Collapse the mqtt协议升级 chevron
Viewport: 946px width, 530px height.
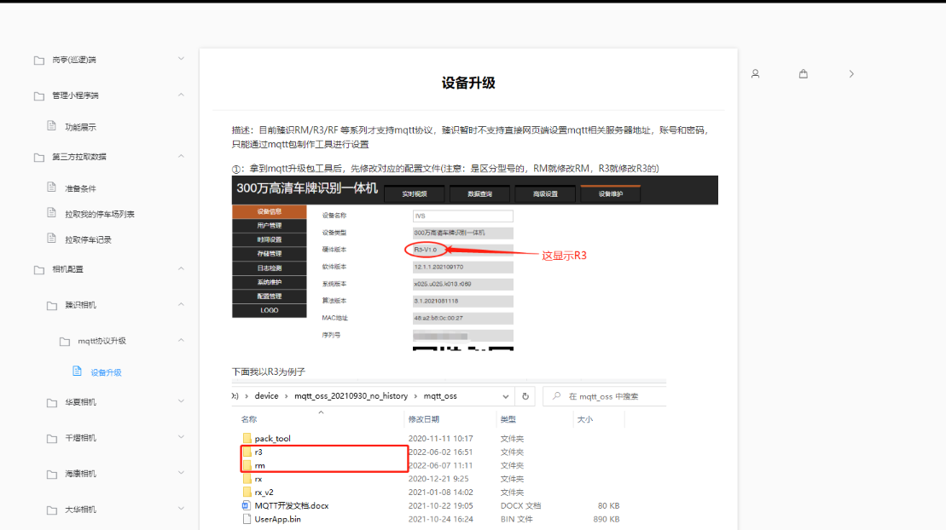point(181,340)
